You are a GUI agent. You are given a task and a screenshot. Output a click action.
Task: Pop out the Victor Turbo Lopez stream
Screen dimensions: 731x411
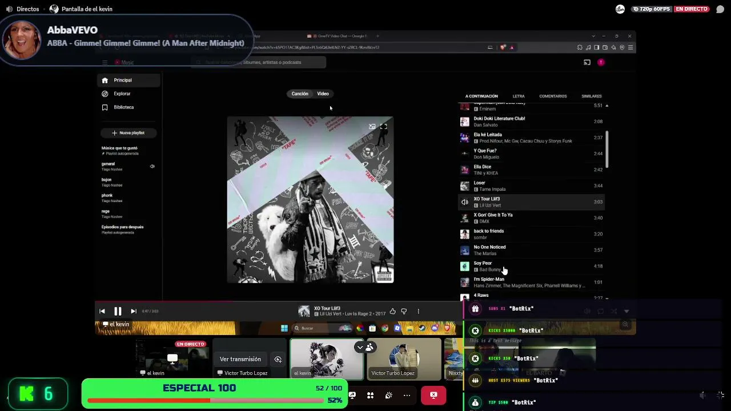point(278,359)
